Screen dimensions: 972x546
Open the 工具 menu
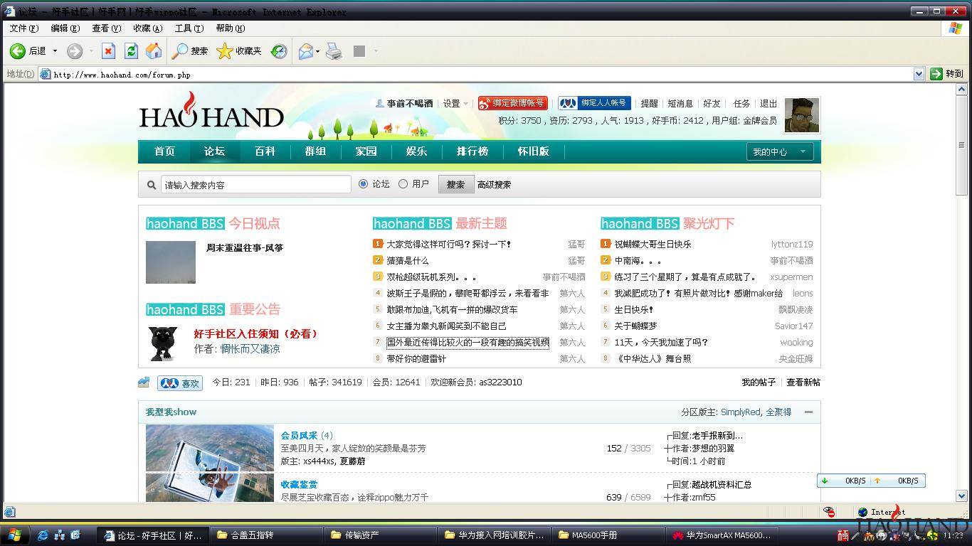(x=189, y=28)
